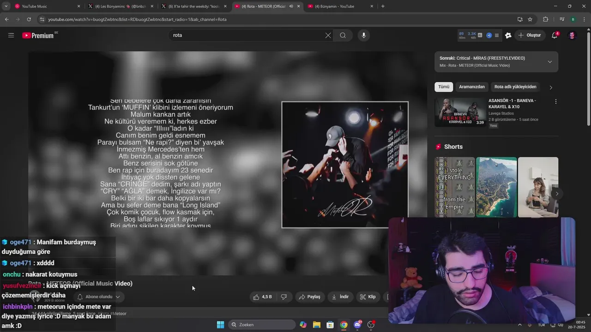
Task: Click the METEOR album cover in video
Action: click(345, 165)
